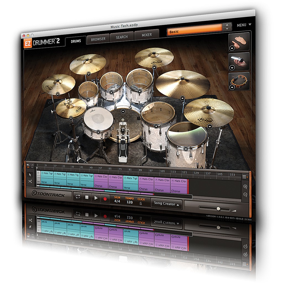Expand the hand claps dropdown arrow
Image resolution: width=283 pixels, height=283 pixels.
pyautogui.click(x=232, y=48)
